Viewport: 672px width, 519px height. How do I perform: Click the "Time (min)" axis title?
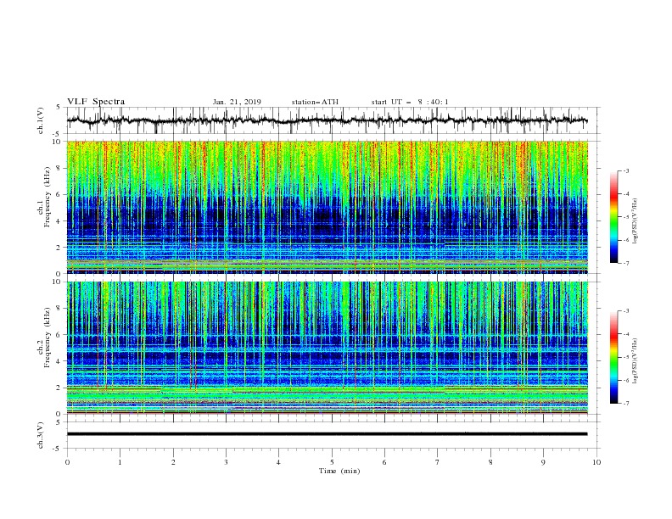339,471
